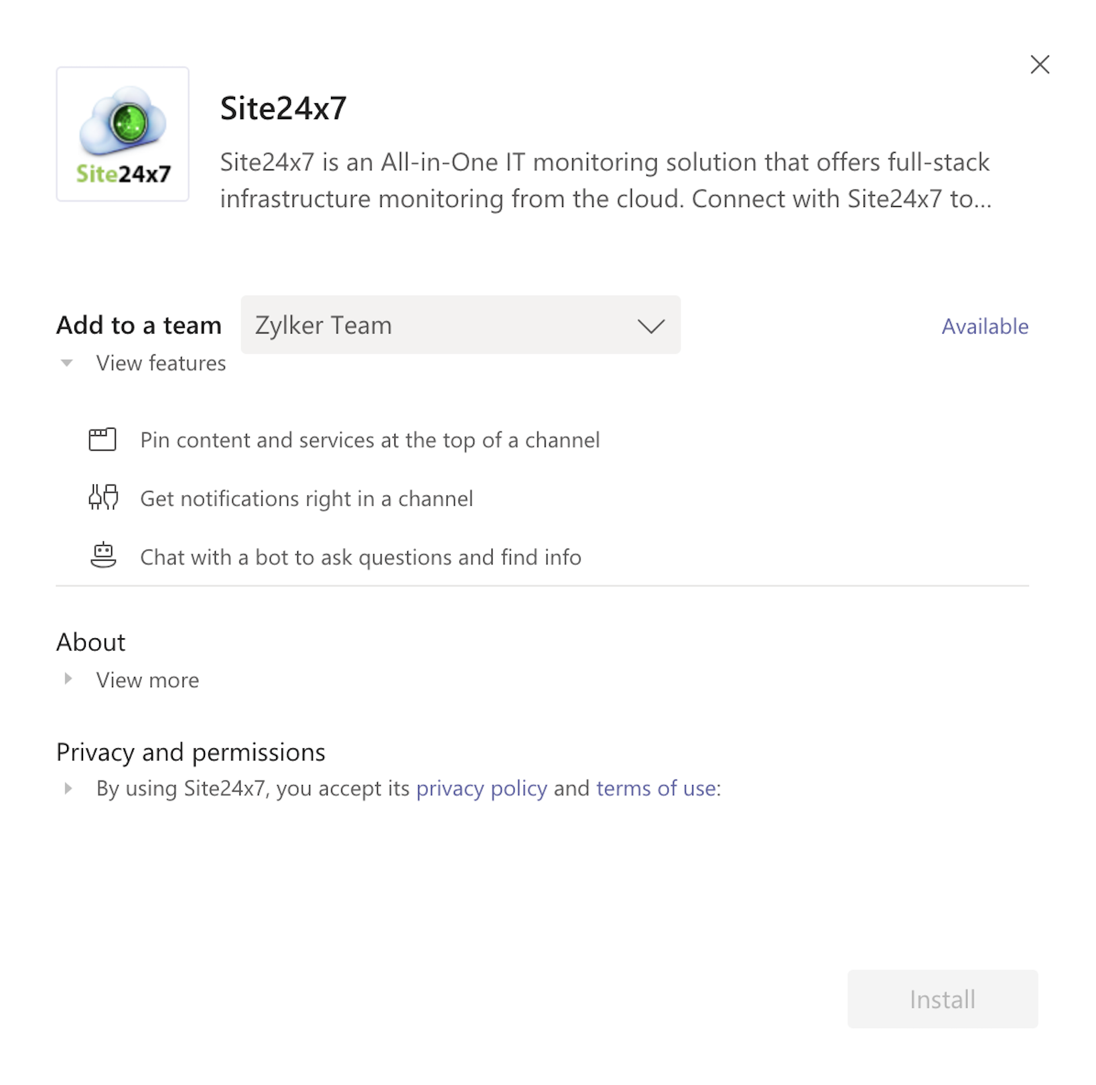Viewport: 1096px width, 1085px height.
Task: Click the Site24x7 title heading
Action: [283, 108]
